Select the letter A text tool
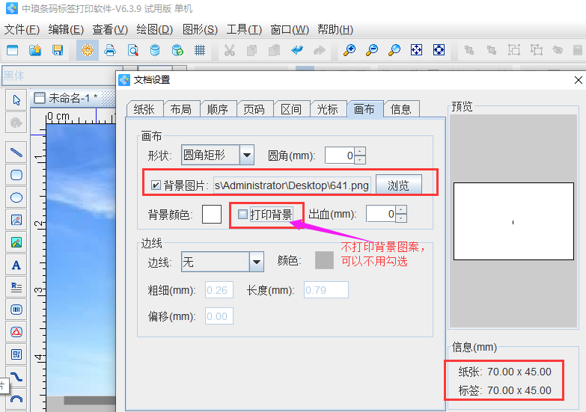The height and width of the screenshot is (412, 586). coord(16,265)
